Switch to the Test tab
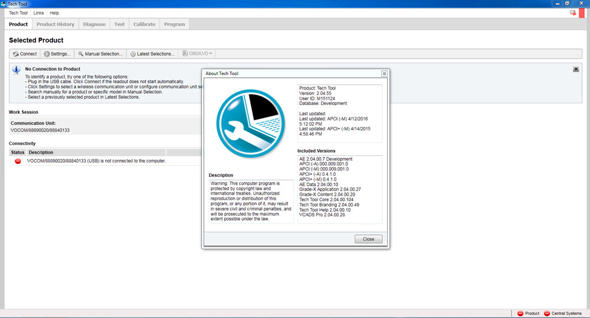Viewport: 590px width, 318px height. point(119,24)
